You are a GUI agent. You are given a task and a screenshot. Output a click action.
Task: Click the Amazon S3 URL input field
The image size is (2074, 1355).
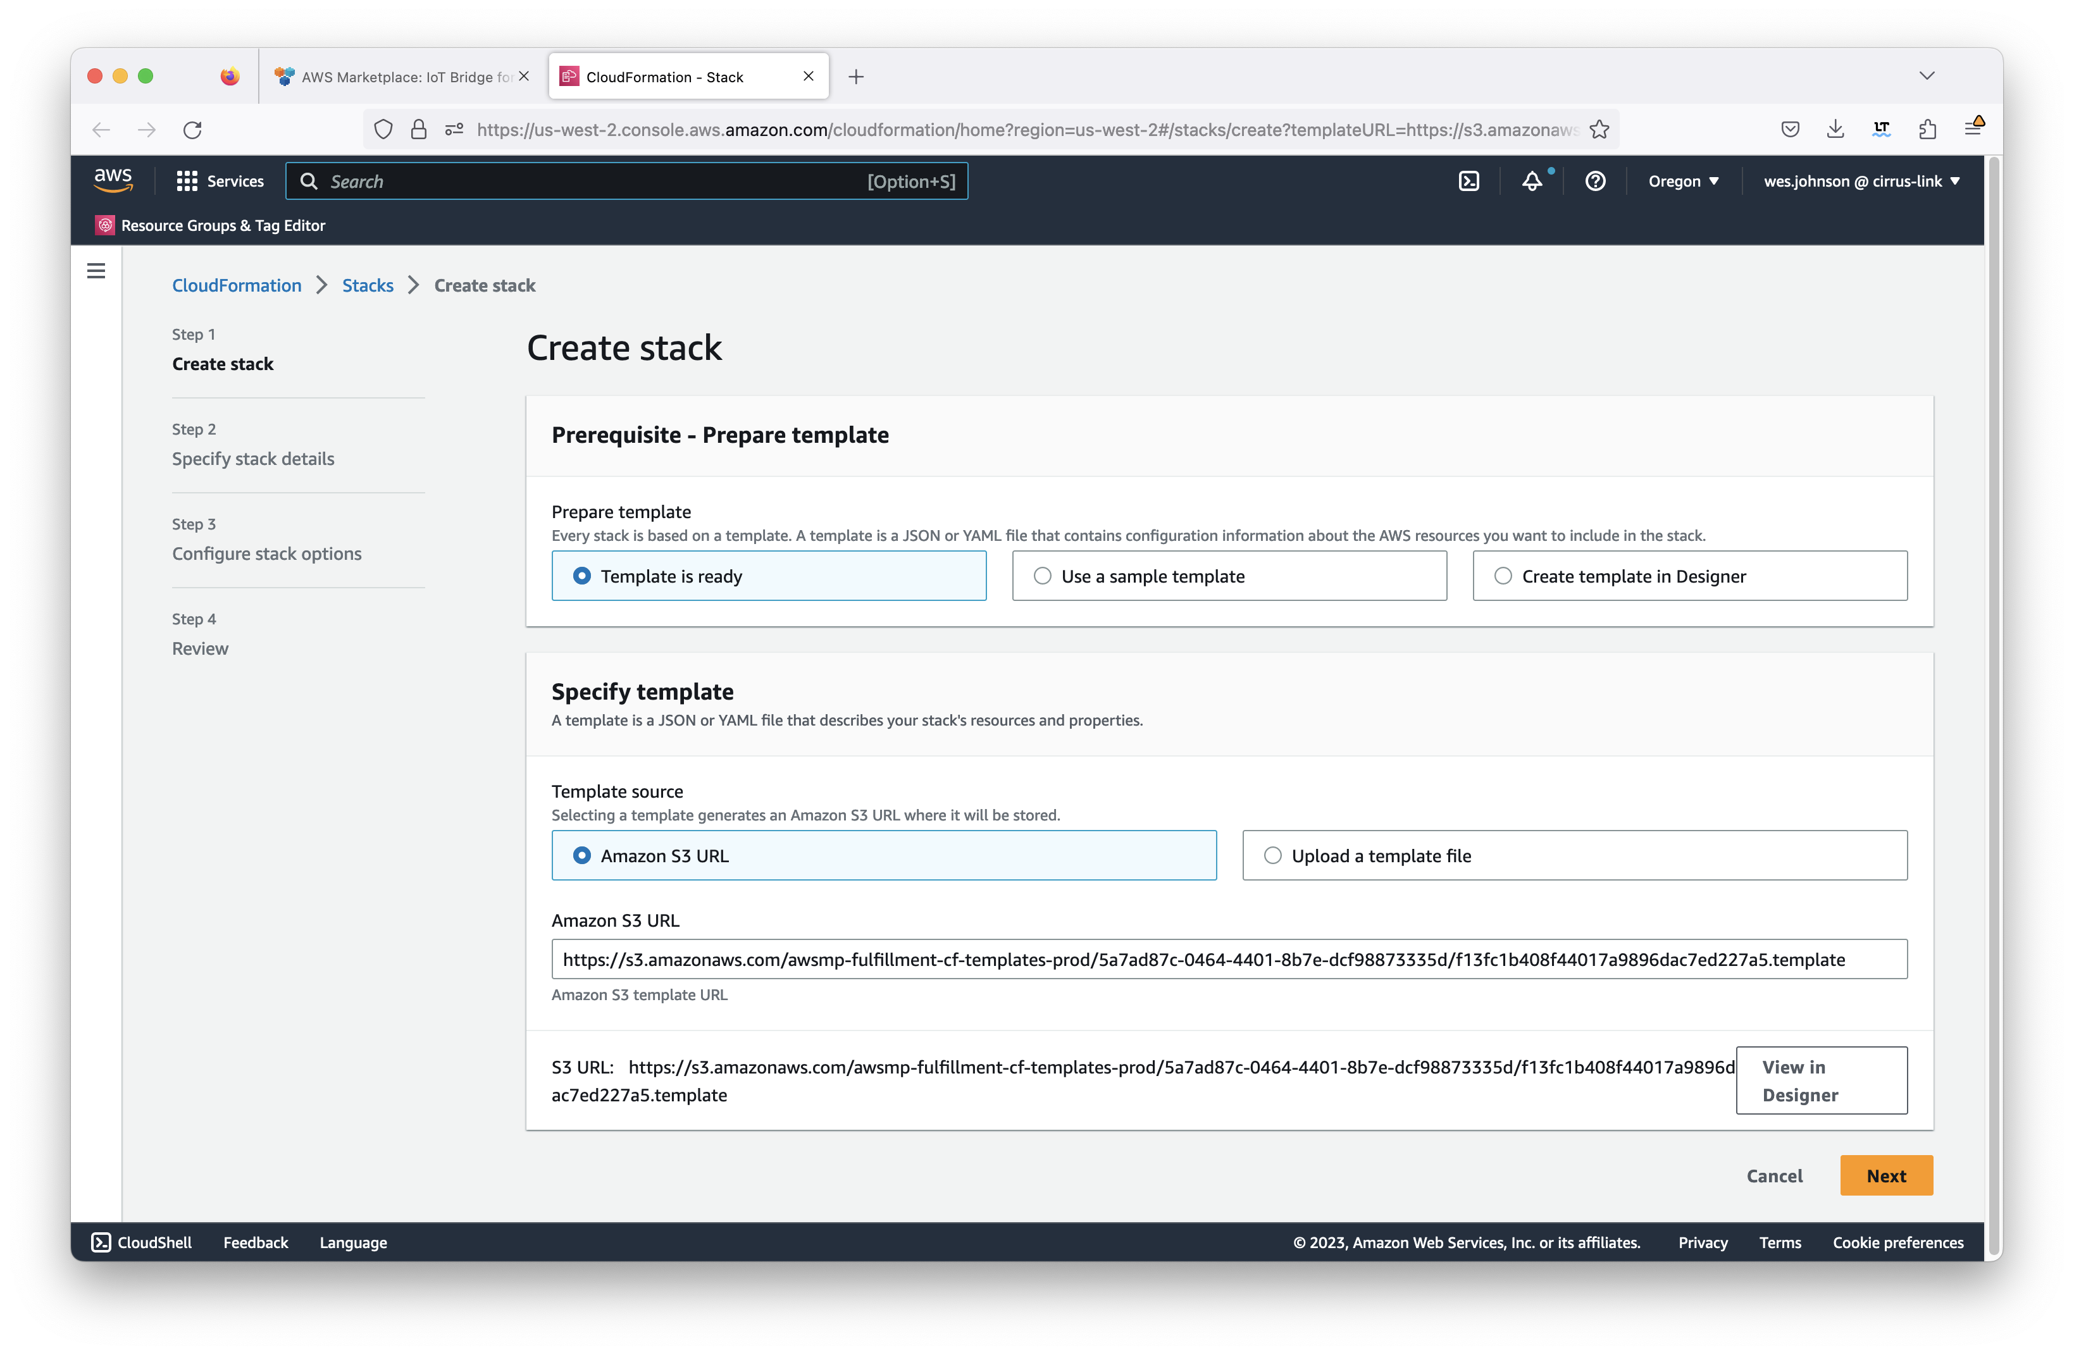point(1229,960)
